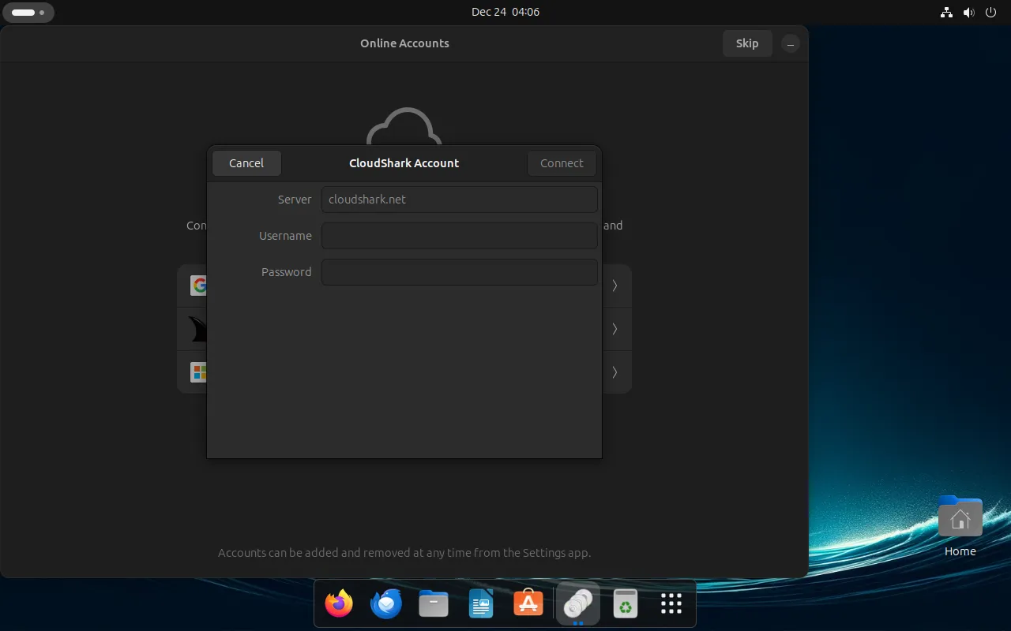Click the Password input field

tap(459, 272)
